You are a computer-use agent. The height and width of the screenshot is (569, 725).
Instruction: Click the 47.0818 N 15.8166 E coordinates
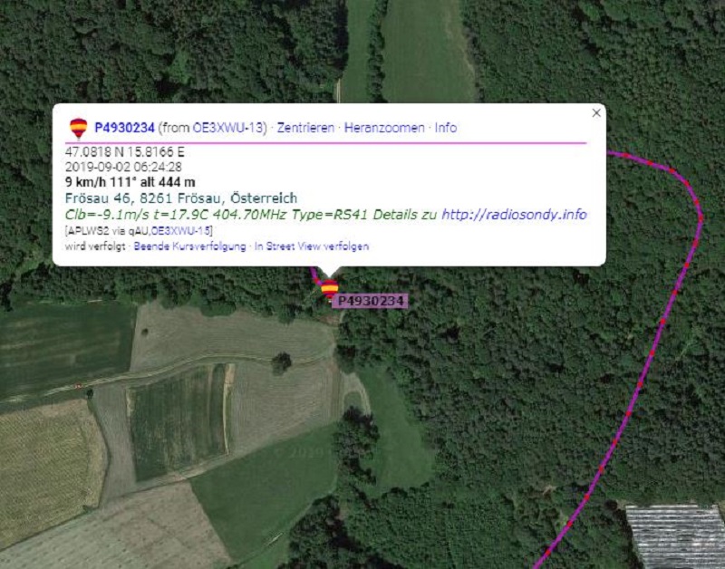click(124, 151)
